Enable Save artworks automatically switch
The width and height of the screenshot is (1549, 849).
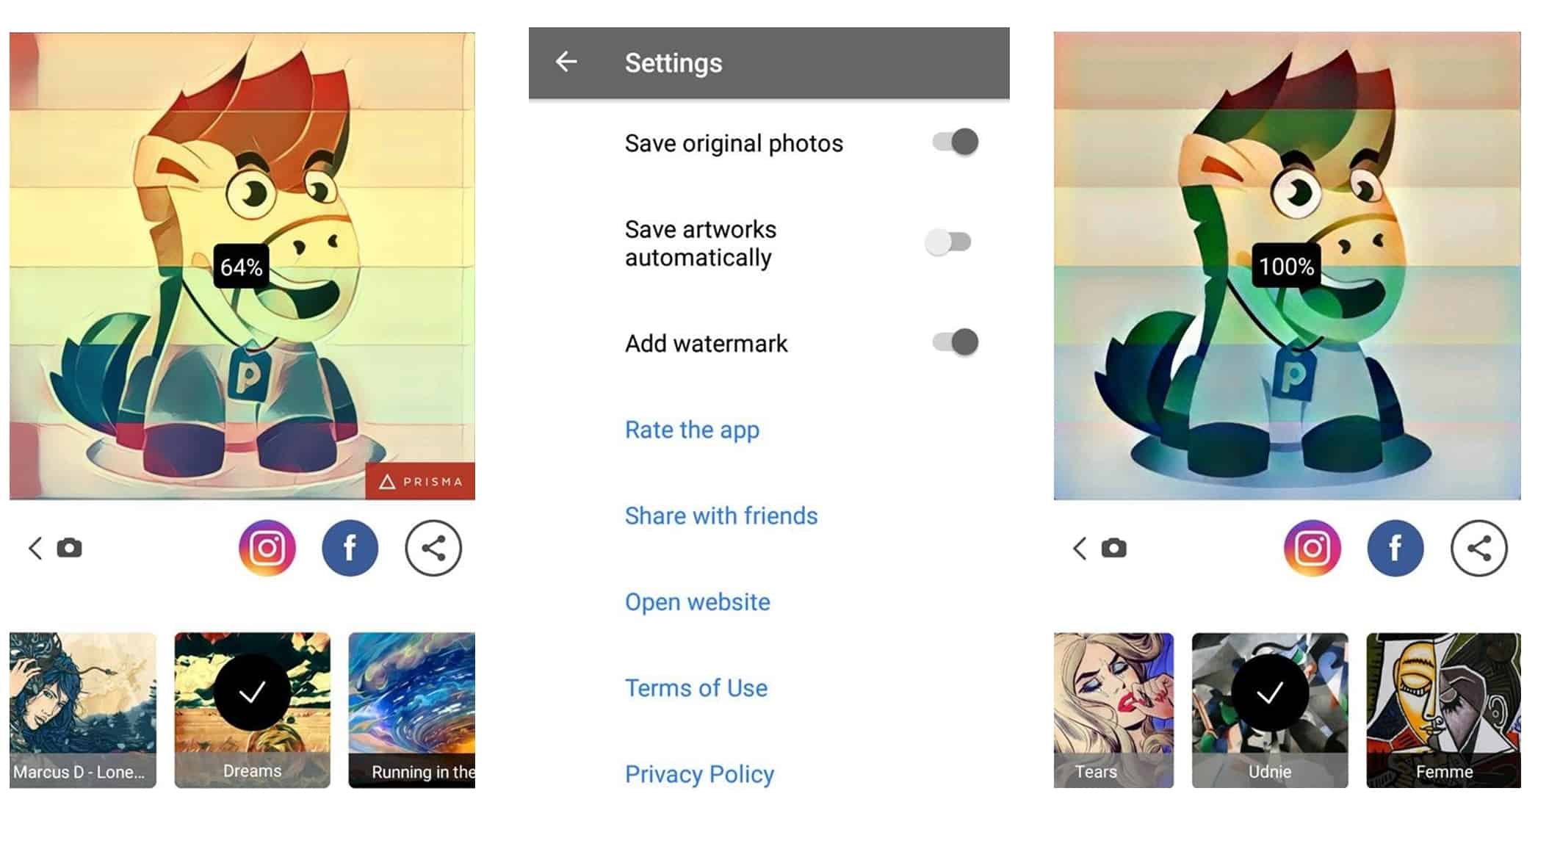(949, 242)
